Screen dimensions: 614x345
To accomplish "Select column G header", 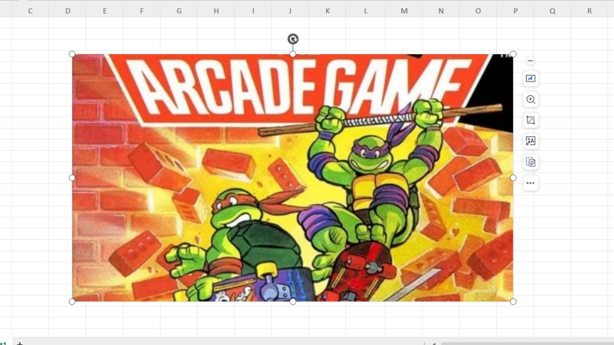I will point(179,11).
